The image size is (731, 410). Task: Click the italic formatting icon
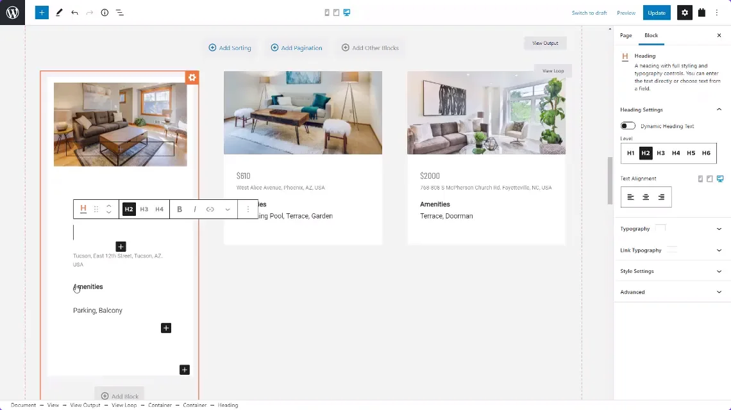(195, 209)
